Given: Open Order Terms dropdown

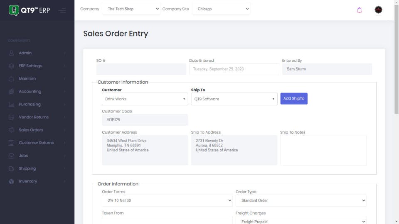Looking at the screenshot, I should (x=167, y=201).
